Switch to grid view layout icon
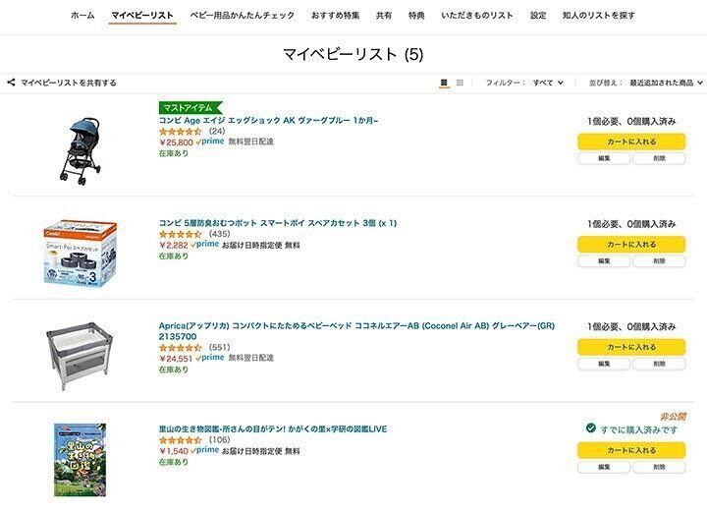707x513 pixels. click(x=460, y=83)
